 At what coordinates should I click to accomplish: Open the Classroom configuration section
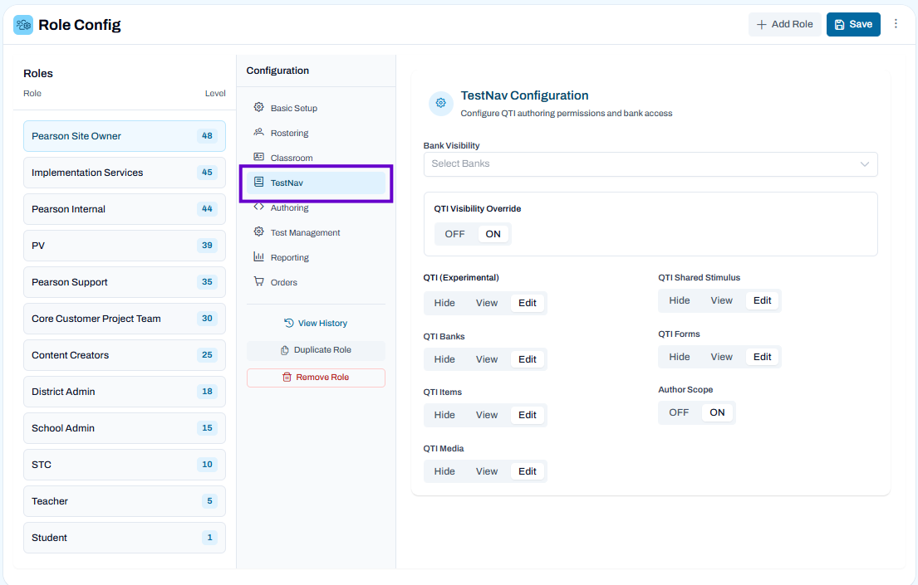[317, 158]
